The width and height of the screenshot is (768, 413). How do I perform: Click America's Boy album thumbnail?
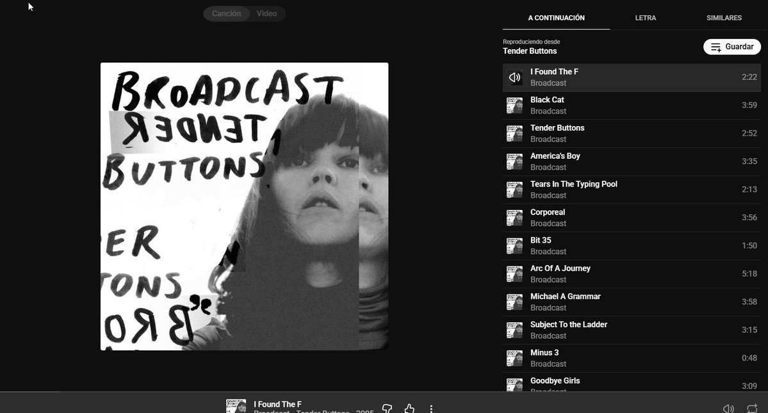pyautogui.click(x=514, y=161)
